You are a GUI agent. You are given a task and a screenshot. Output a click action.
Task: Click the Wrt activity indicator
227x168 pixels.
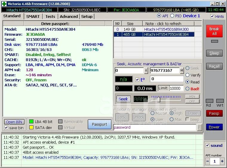(x=220, y=101)
